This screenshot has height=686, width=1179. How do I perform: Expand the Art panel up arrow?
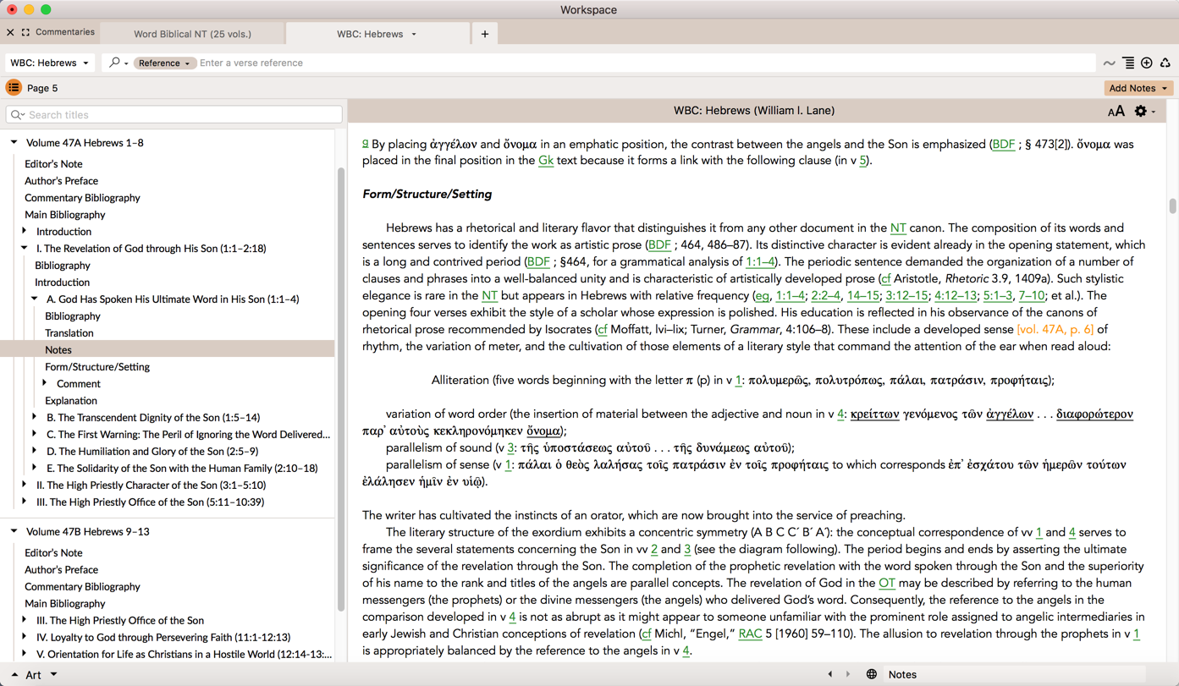(x=14, y=675)
